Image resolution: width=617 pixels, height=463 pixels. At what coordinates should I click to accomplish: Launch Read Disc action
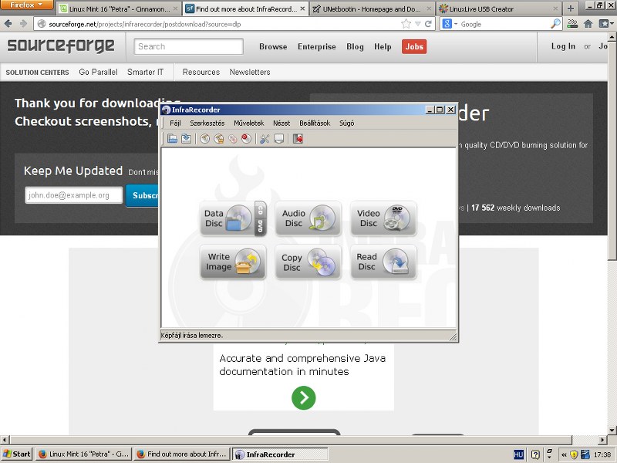383,262
